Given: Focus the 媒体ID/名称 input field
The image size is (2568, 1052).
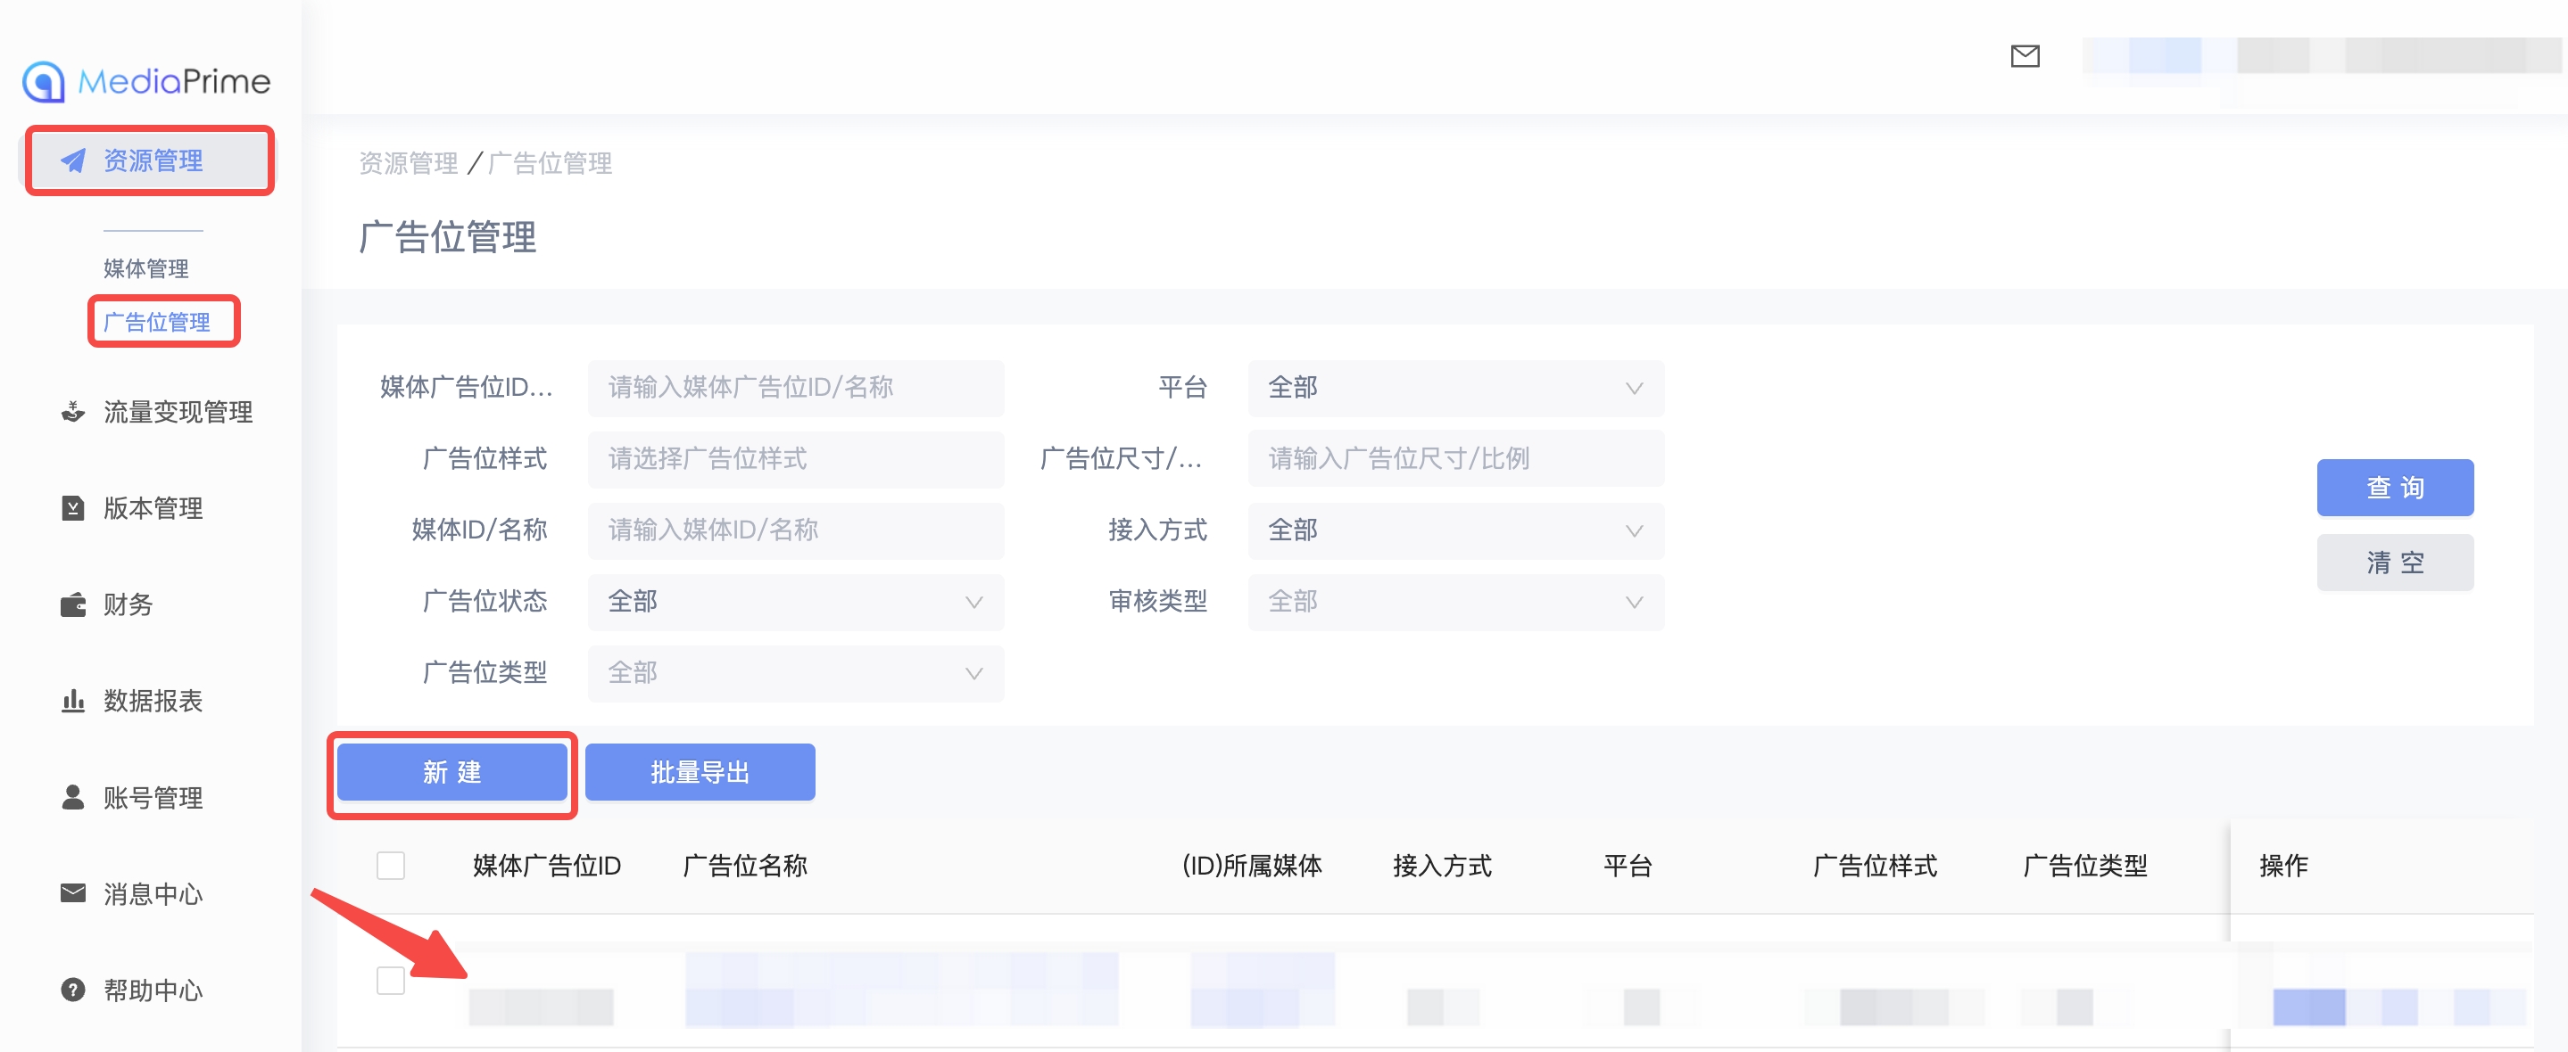Looking at the screenshot, I should click(x=796, y=530).
